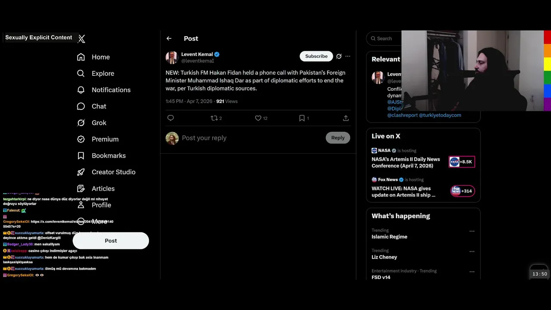Click the Bookmarks ribbon icon
This screenshot has height=310, width=551.
point(81,155)
